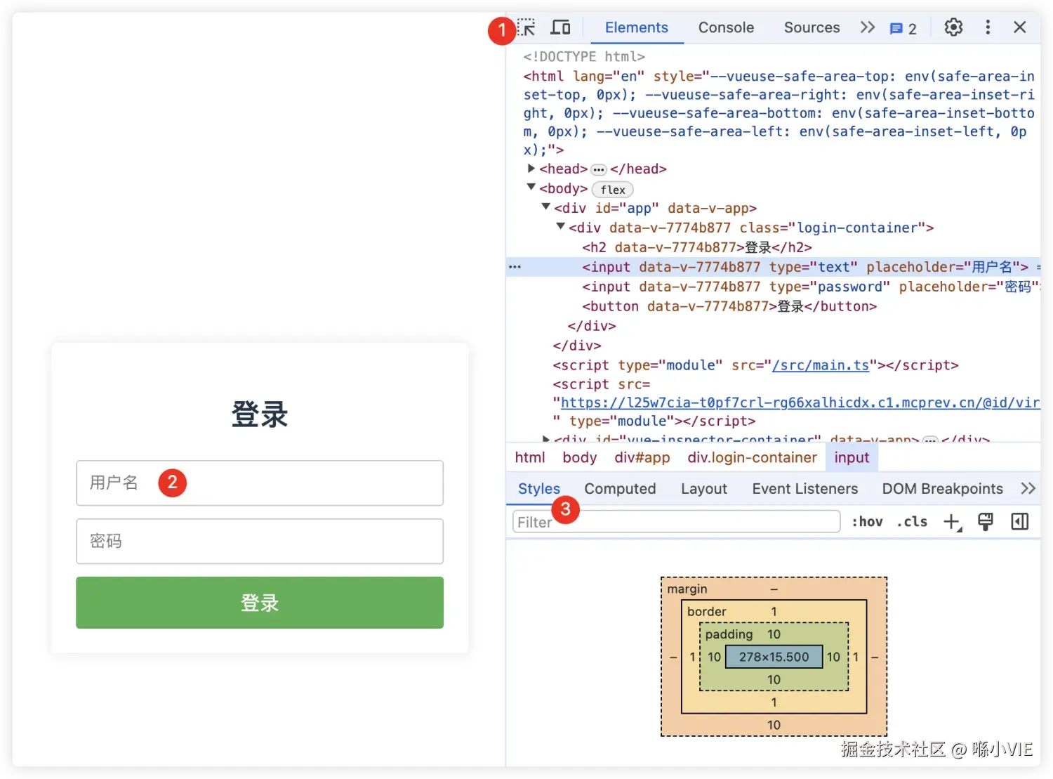Select the Styles pane tab
The height and width of the screenshot is (779, 1053).
click(539, 489)
